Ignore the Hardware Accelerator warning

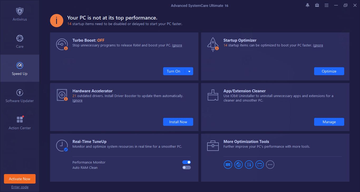[x=77, y=100]
